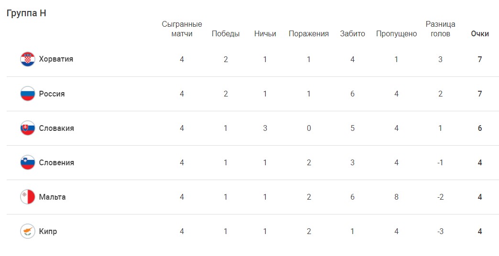Image resolution: width=499 pixels, height=256 pixels.
Task: Click the Cyprus flag icon
Action: click(x=28, y=231)
